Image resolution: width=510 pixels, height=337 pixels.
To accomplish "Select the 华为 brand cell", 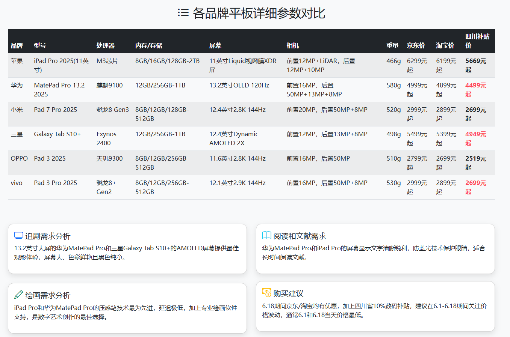I will pyautogui.click(x=17, y=85).
